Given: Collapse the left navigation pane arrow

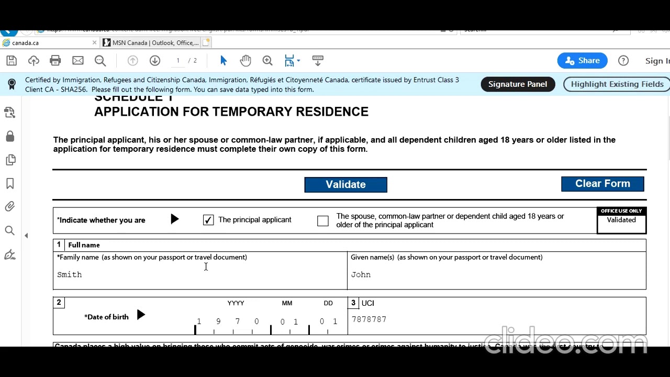Looking at the screenshot, I should tap(26, 236).
